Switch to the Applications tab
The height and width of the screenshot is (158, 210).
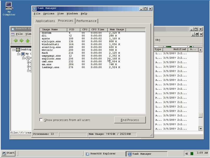(x=45, y=21)
